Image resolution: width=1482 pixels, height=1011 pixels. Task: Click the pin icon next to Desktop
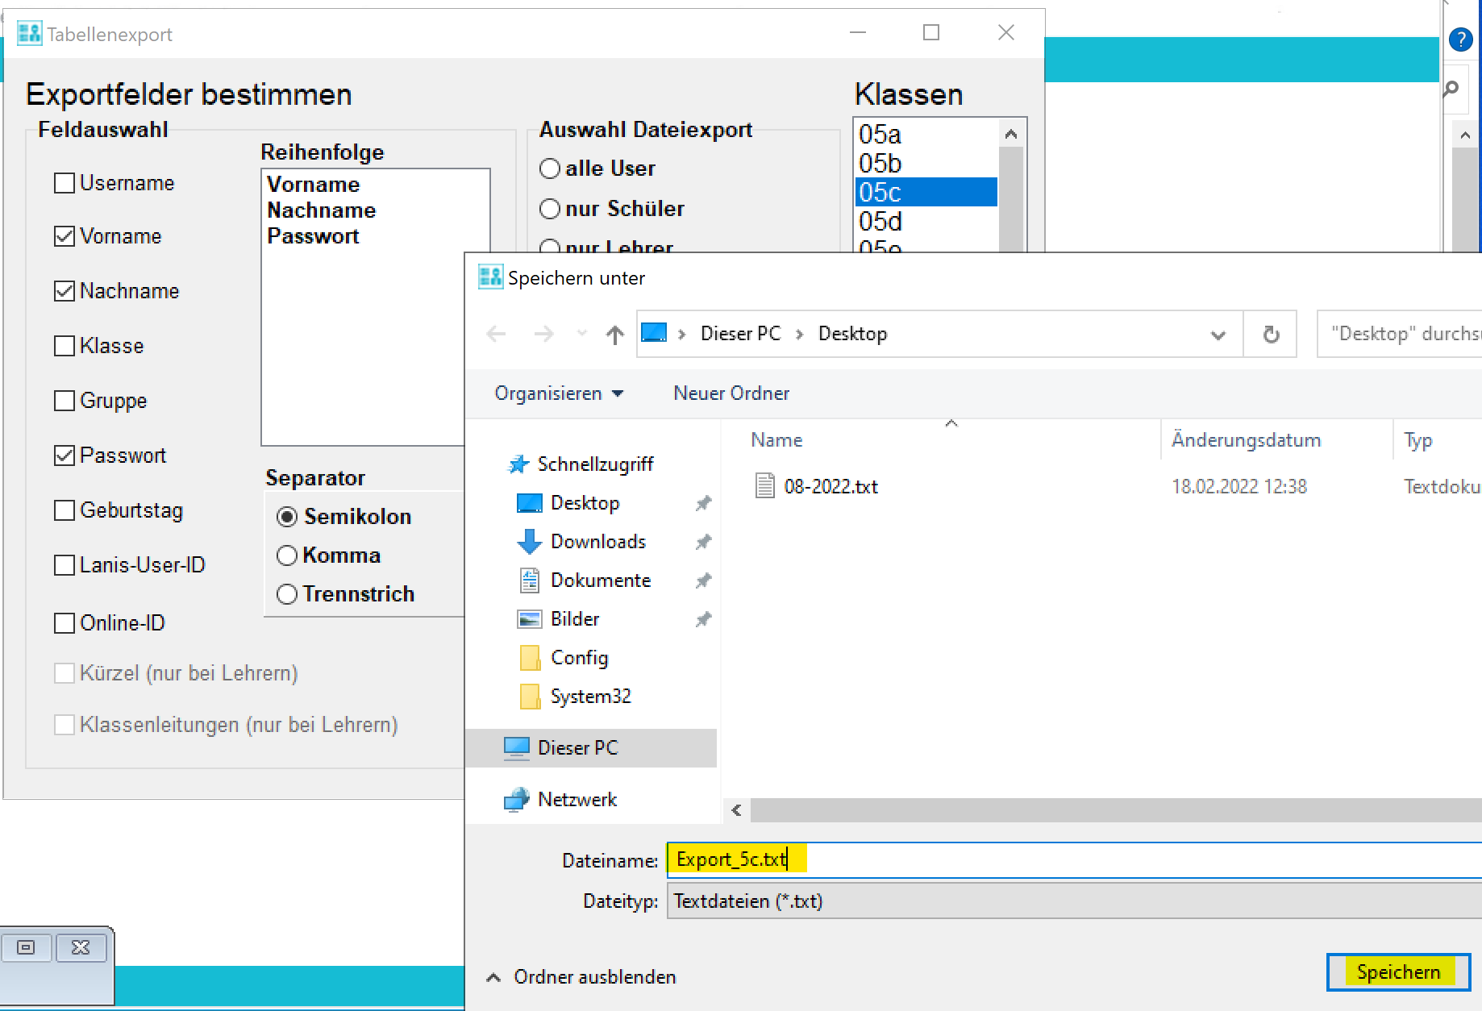coord(703,503)
